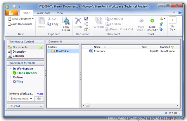This screenshot has height=121, width=187.
Task: Open the JoJo.docx file icon
Action: click(x=91, y=51)
